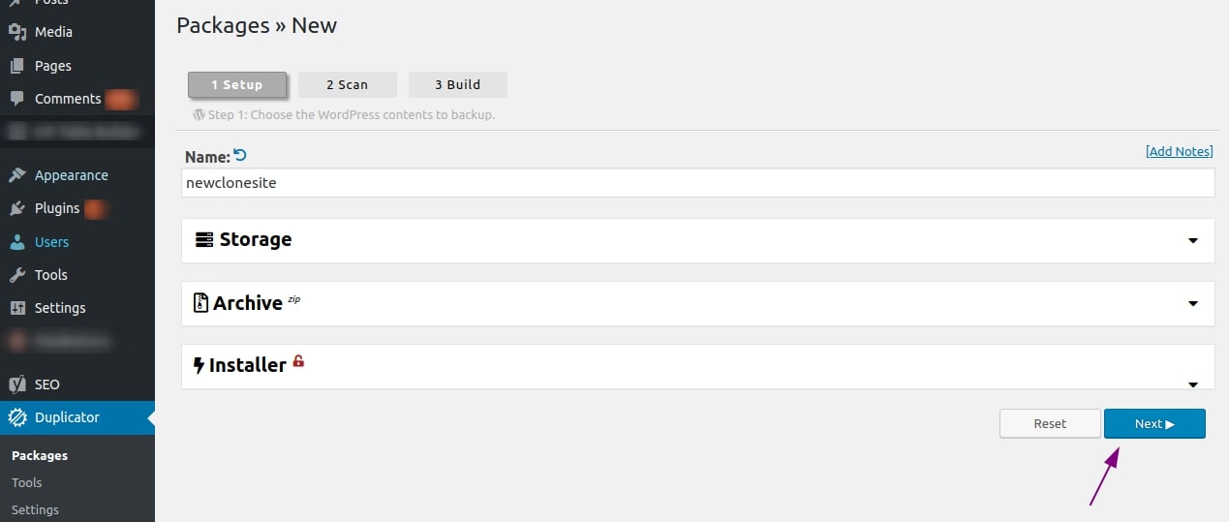1229x522 pixels.
Task: Click the Plugins plug icon
Action: (x=17, y=208)
